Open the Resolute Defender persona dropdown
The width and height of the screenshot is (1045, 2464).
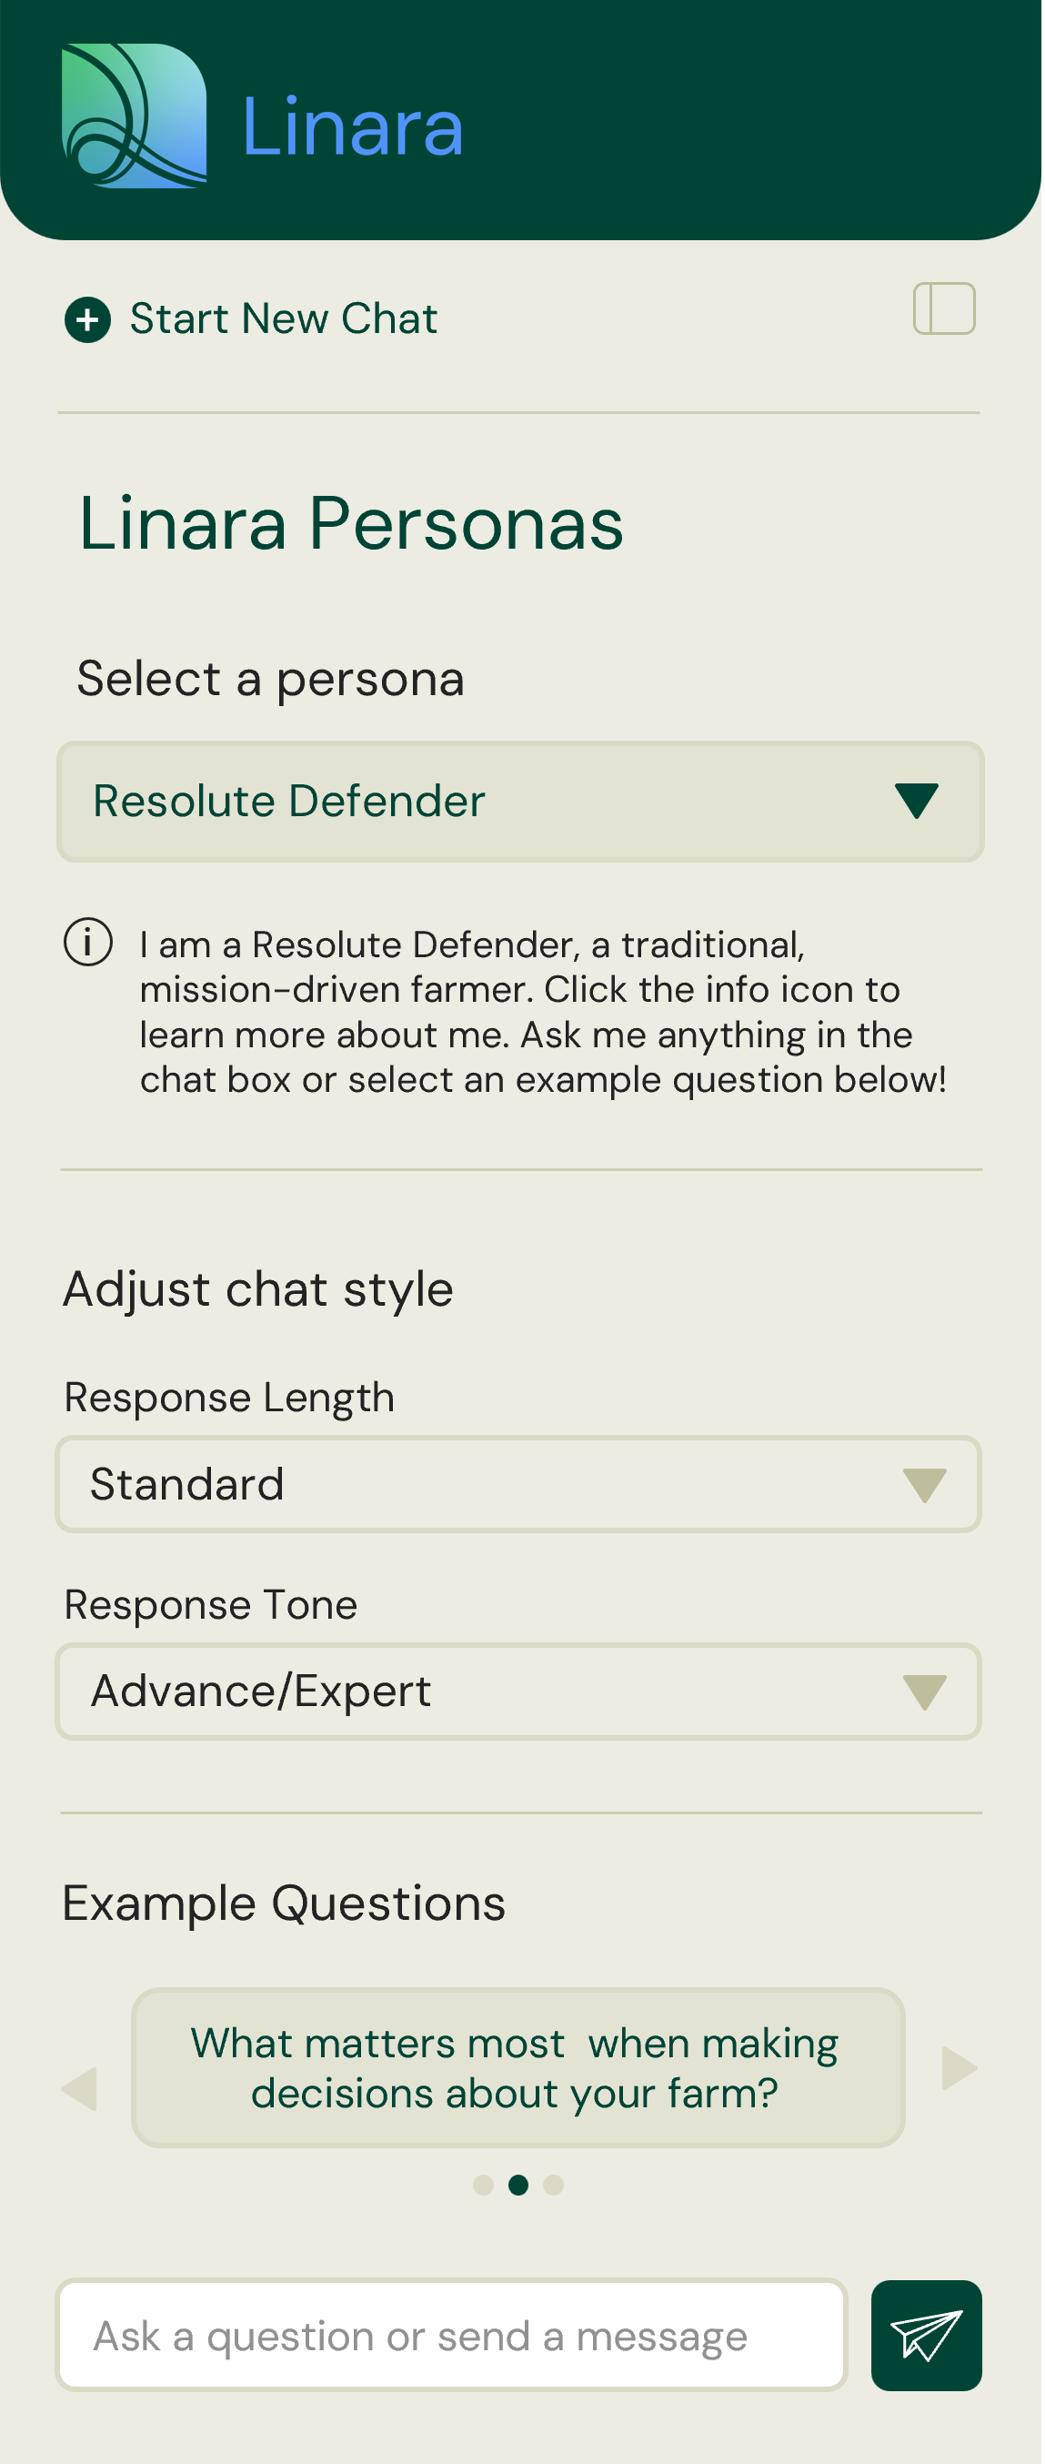(x=520, y=802)
